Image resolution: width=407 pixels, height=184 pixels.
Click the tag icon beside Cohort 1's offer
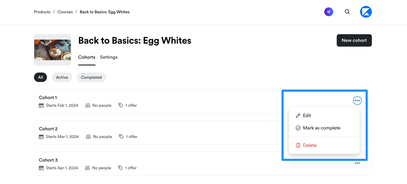click(x=121, y=105)
